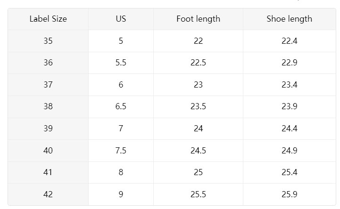Select label size 36 cell
The image size is (340, 209).
(48, 63)
